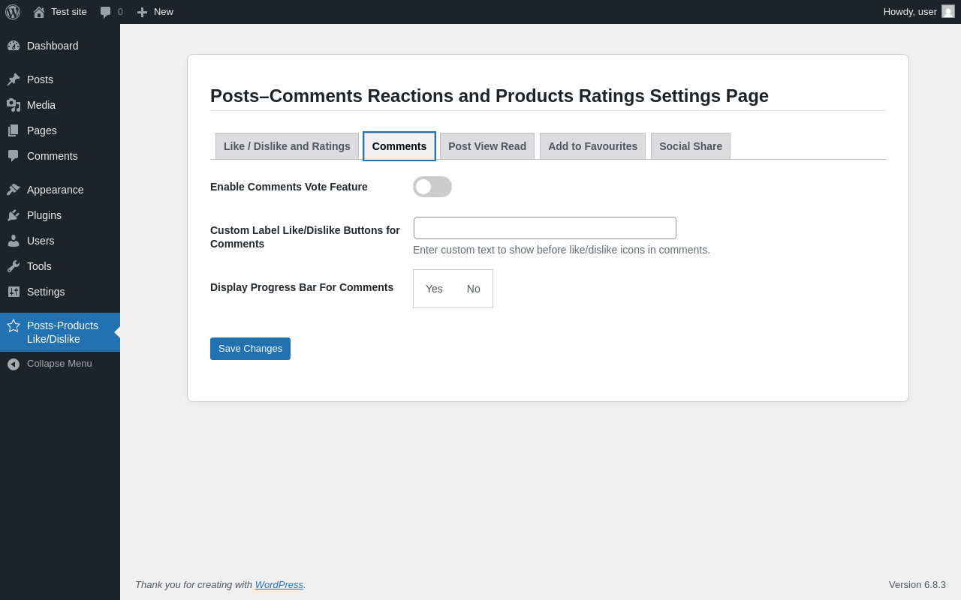Open the Dashboard gauge icon

click(x=14, y=46)
